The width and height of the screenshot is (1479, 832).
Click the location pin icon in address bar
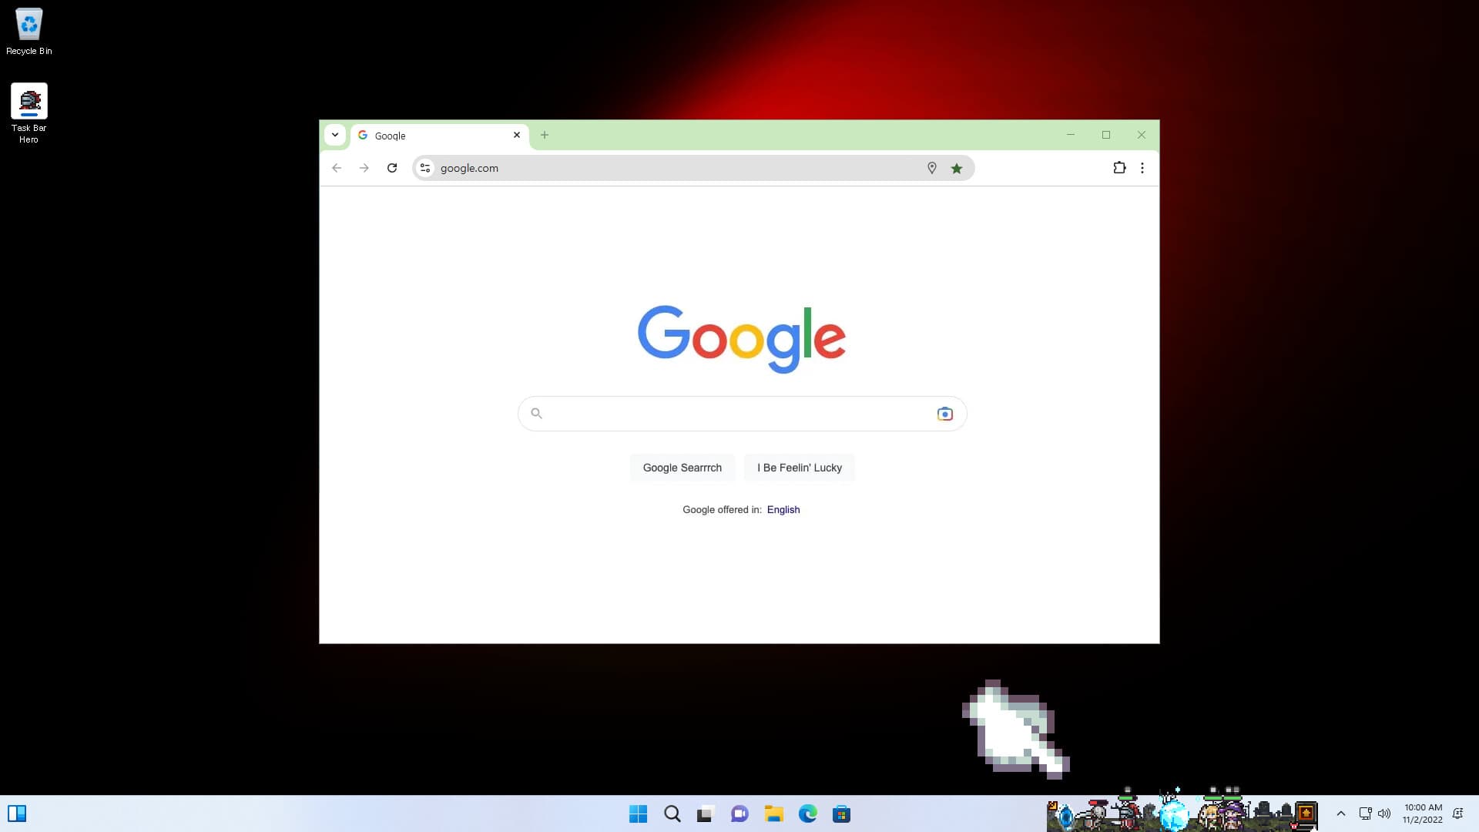(x=931, y=168)
